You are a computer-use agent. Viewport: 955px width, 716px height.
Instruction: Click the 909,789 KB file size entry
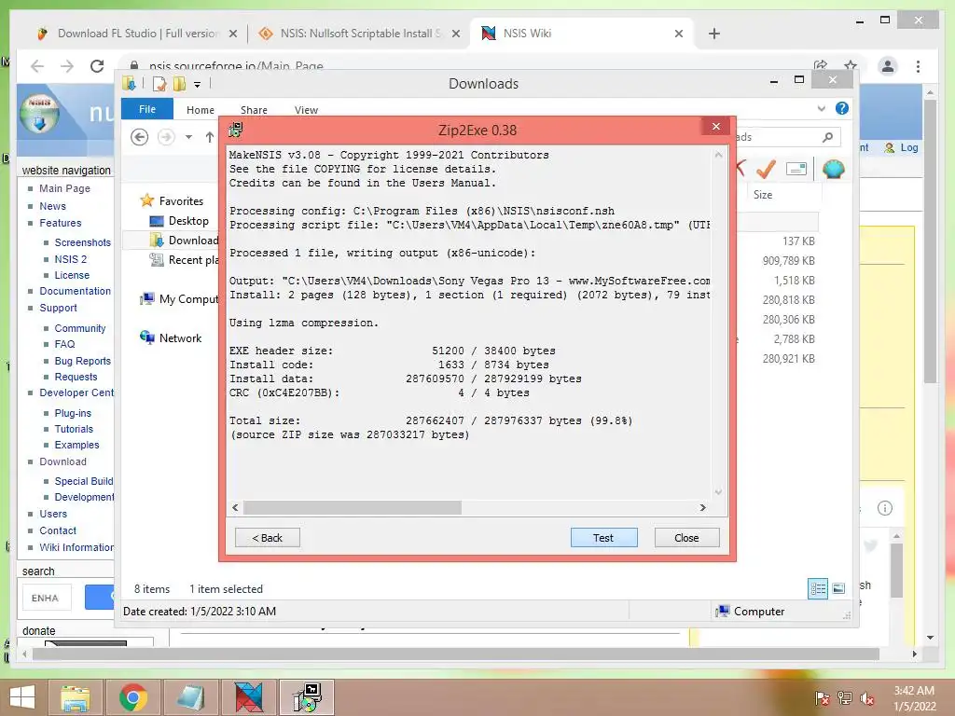coord(788,261)
